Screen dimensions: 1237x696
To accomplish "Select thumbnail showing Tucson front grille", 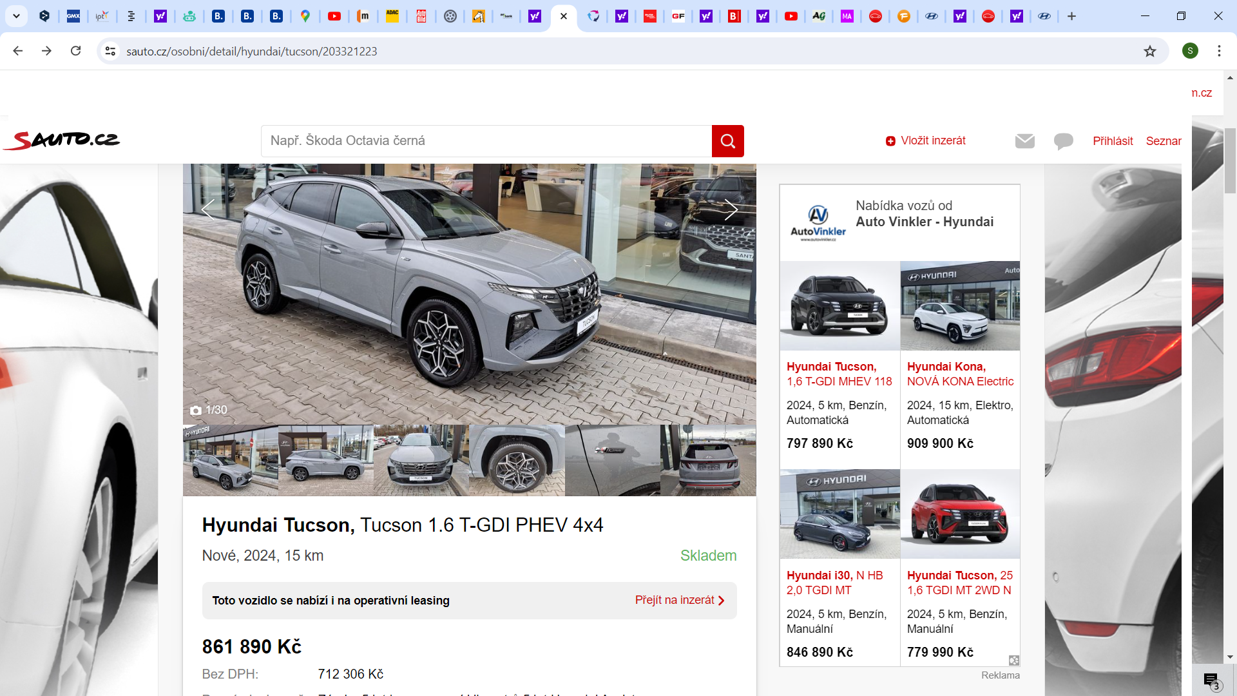I will 421,460.
